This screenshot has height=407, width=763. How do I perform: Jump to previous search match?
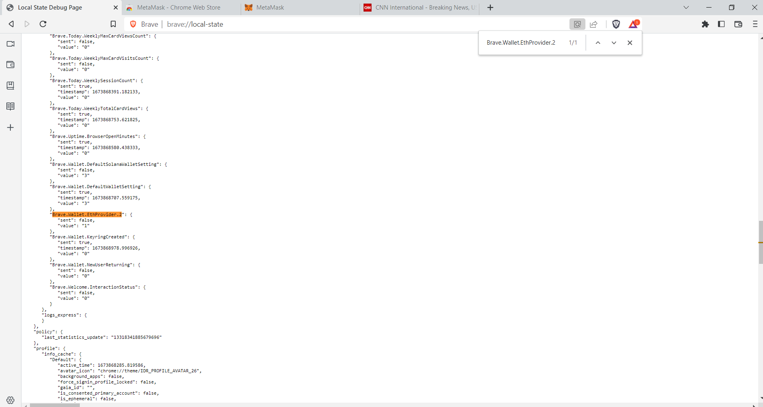pyautogui.click(x=597, y=43)
